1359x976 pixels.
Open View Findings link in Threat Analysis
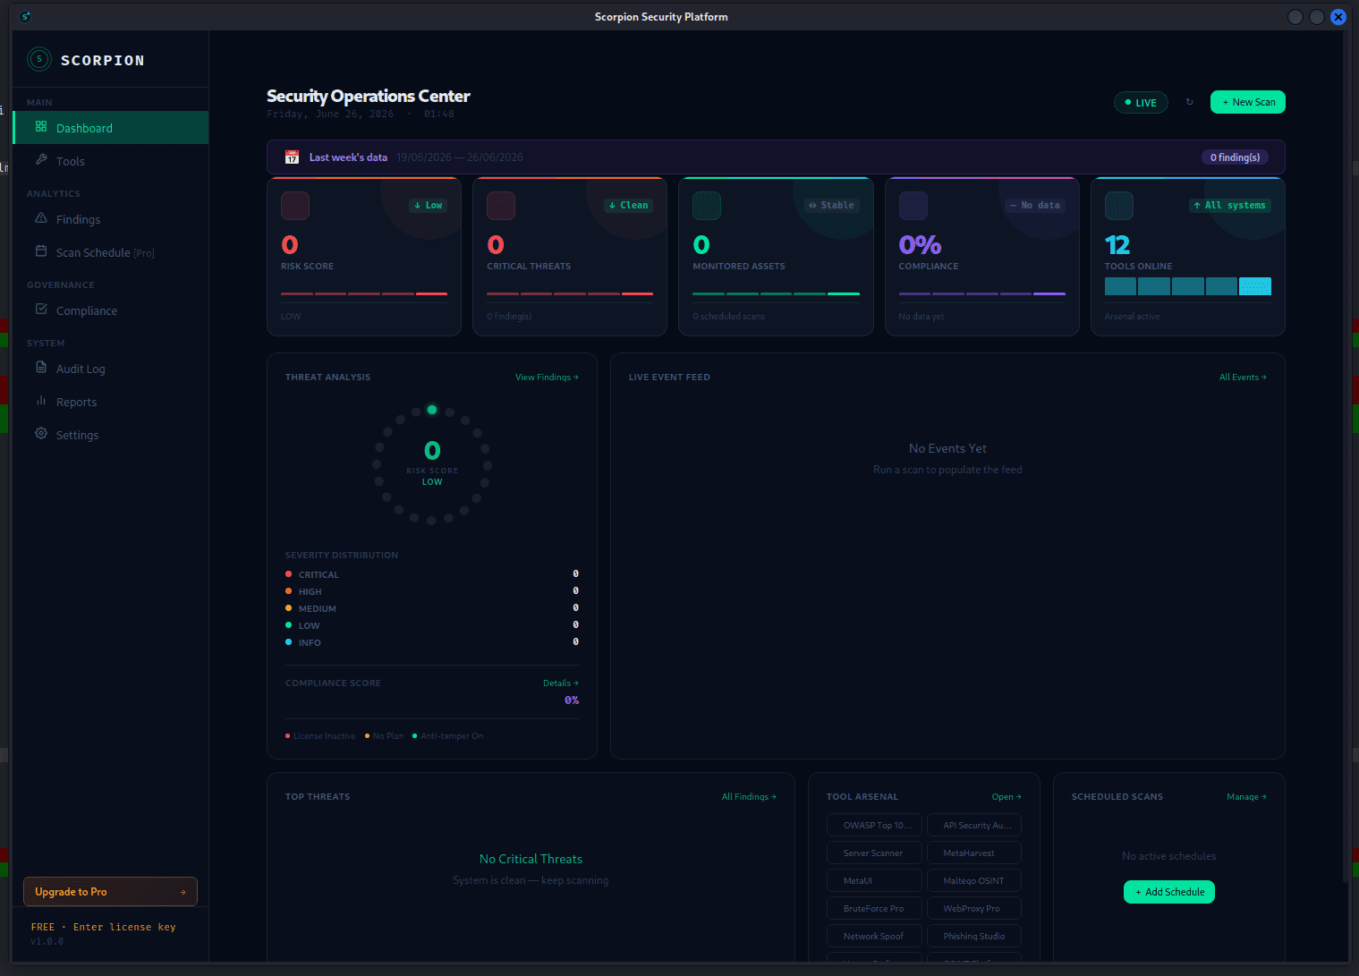pos(547,378)
